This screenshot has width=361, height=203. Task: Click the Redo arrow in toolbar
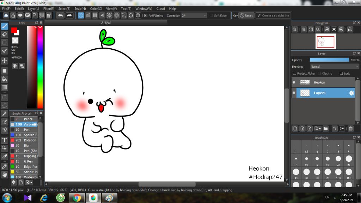point(69,16)
